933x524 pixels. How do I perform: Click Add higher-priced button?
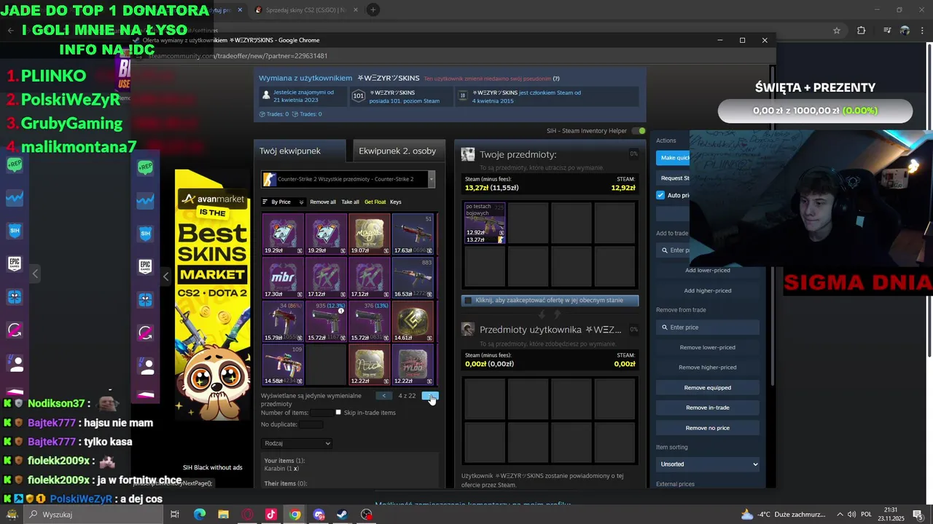[707, 290]
